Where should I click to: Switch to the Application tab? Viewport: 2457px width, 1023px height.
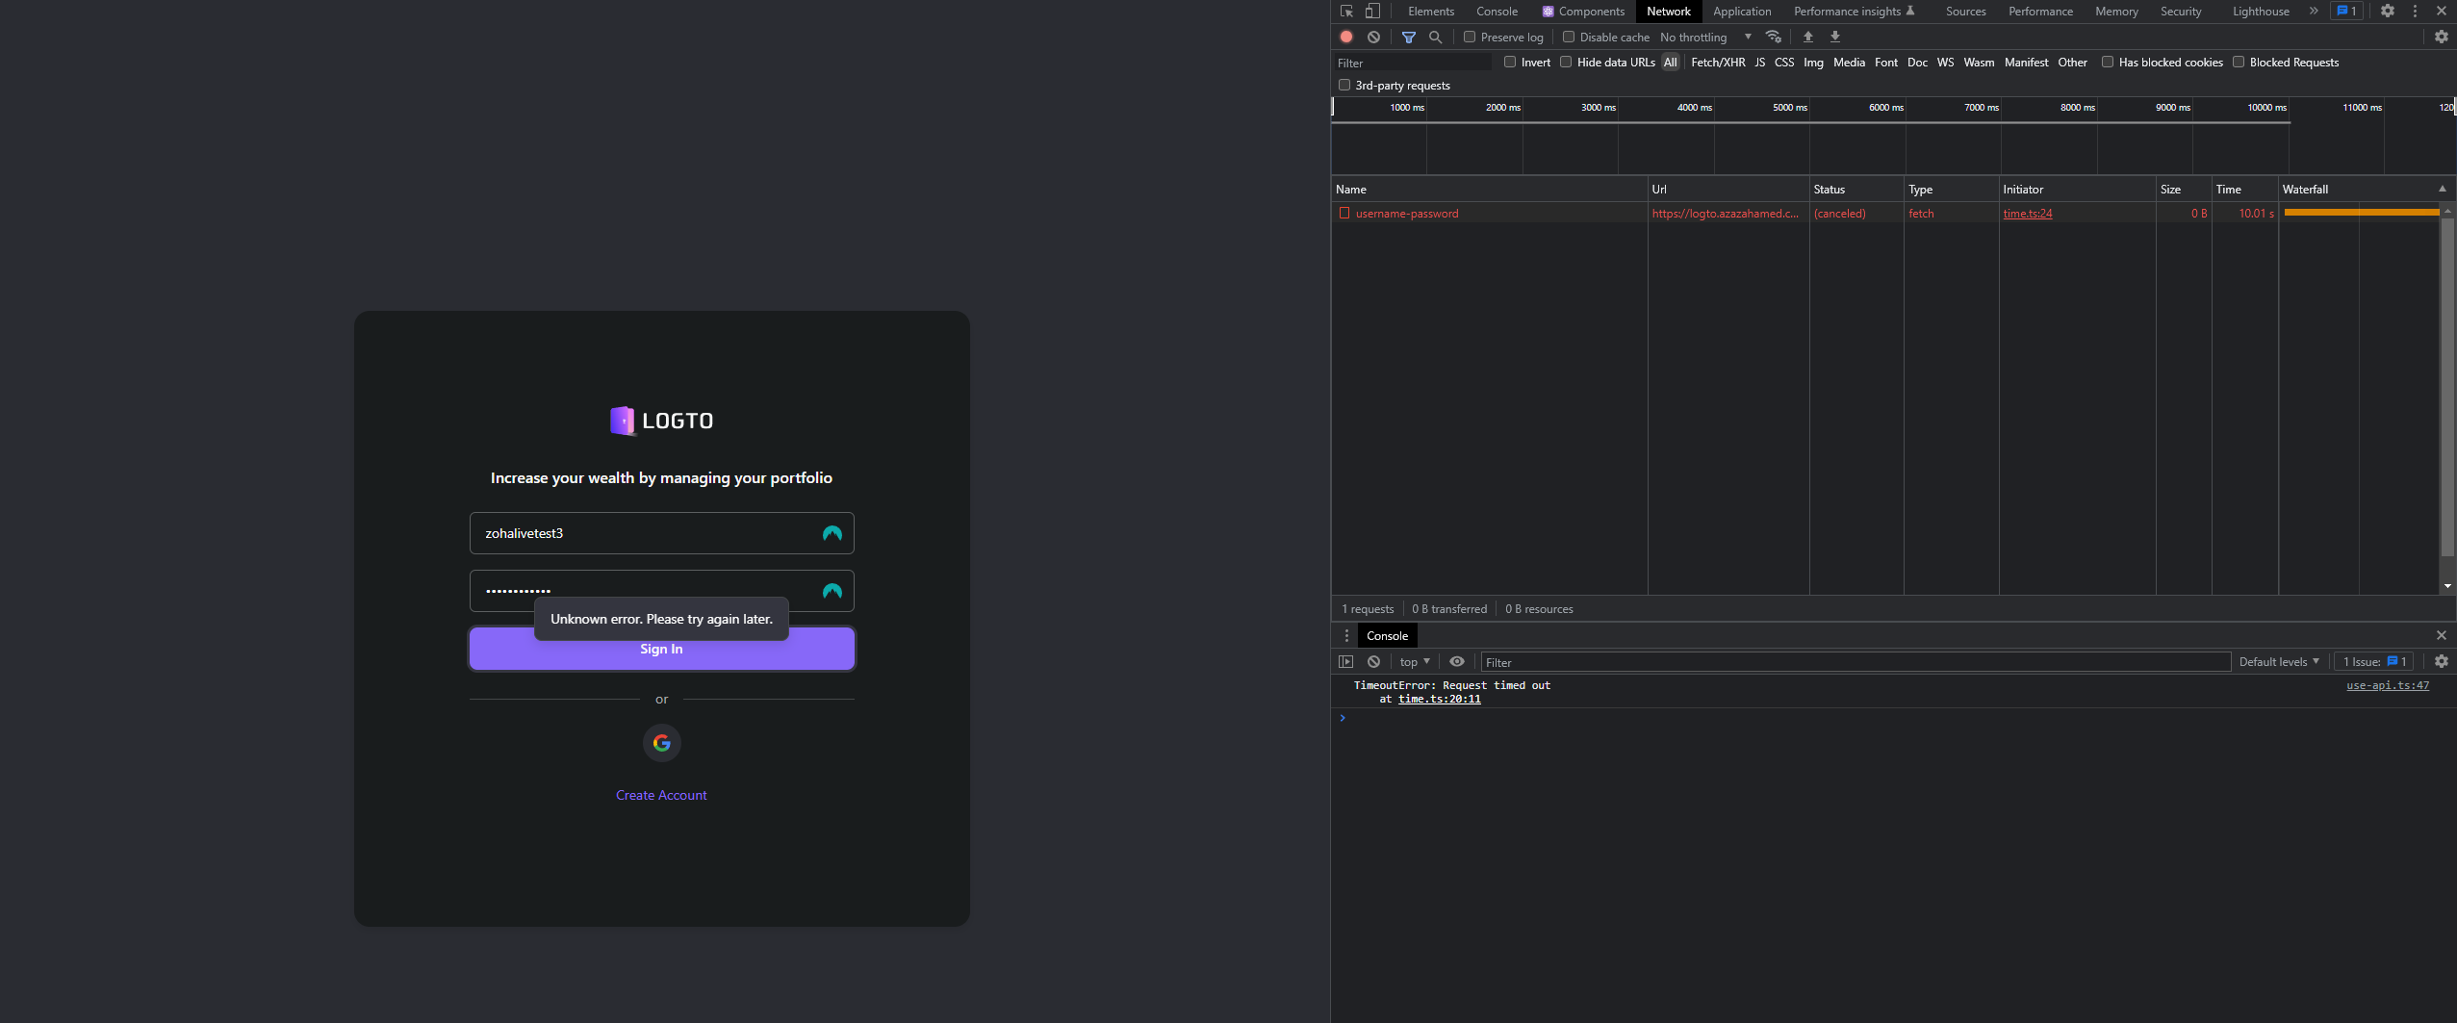pyautogui.click(x=1742, y=11)
